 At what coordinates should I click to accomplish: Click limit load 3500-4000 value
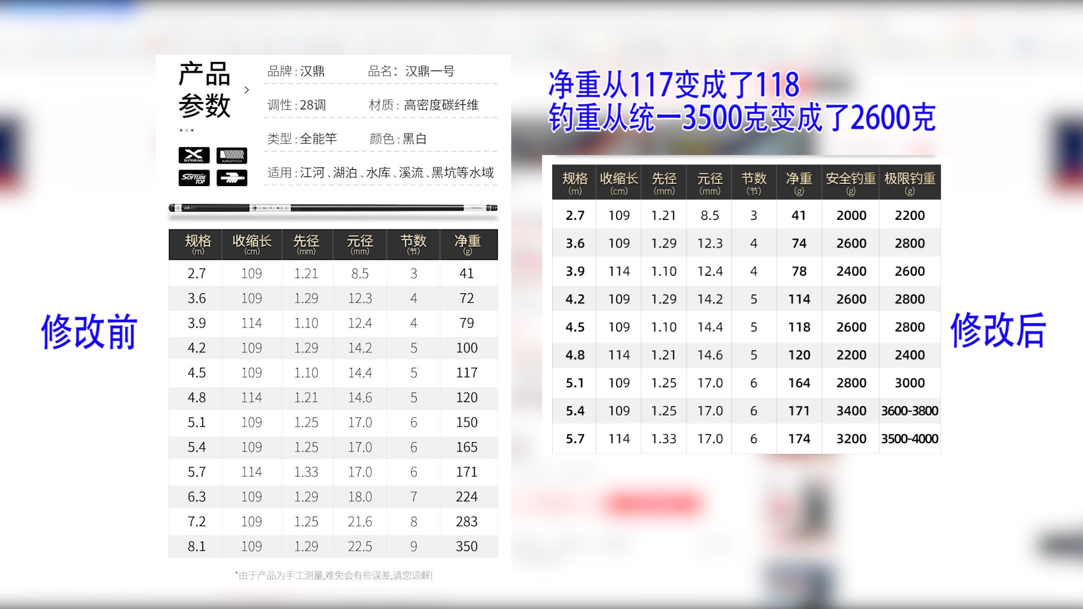910,439
